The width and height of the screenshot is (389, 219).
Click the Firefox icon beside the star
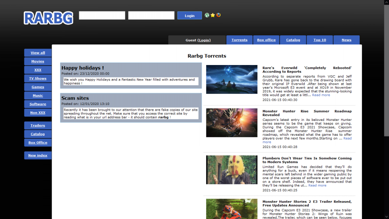click(x=218, y=15)
